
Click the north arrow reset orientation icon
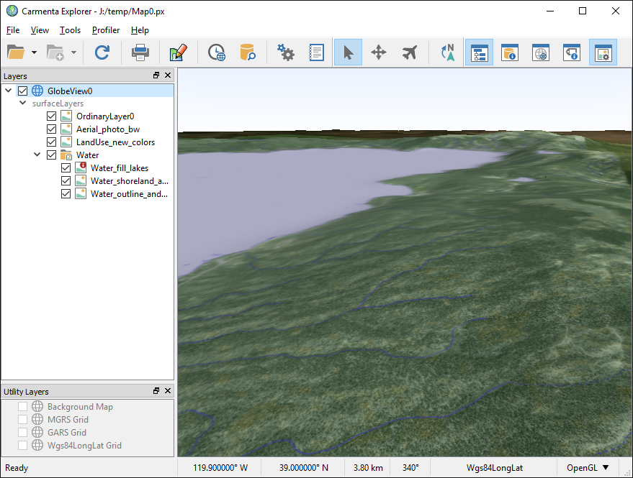point(447,52)
